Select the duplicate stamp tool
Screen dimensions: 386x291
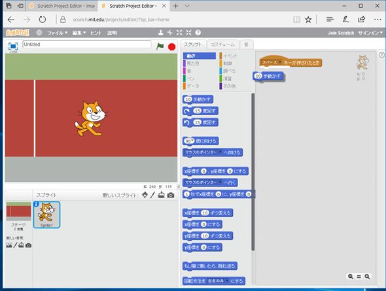[x=161, y=33]
